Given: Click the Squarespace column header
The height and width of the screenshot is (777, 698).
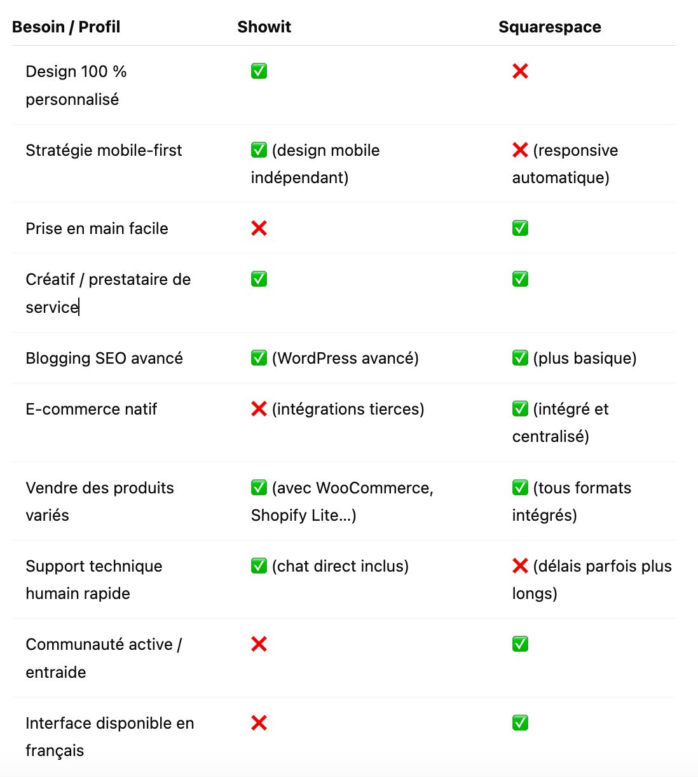Looking at the screenshot, I should [550, 27].
